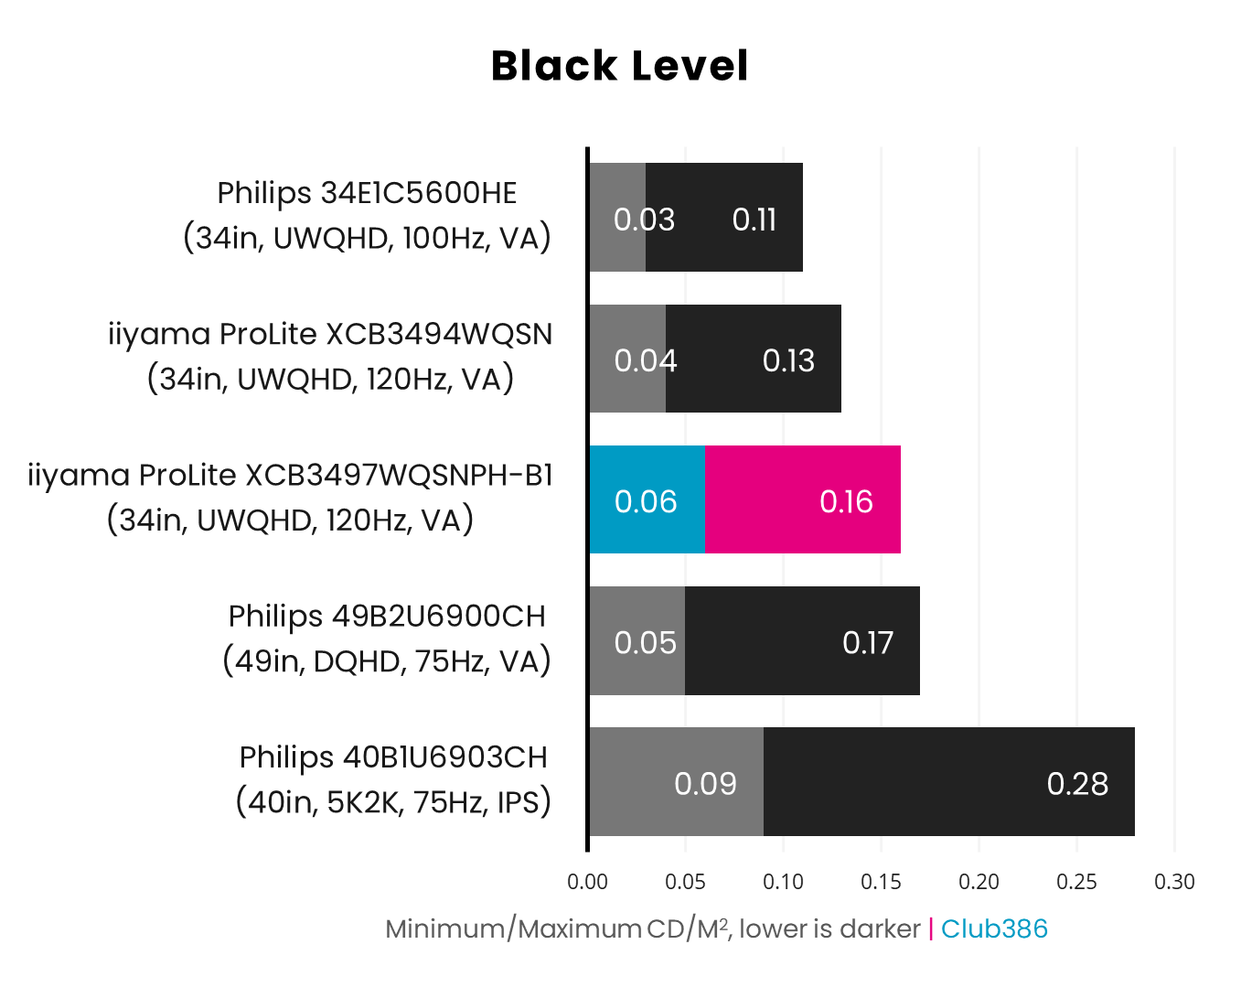Select the Philips 40B1U6903CH label
Image resolution: width=1241 pixels, height=998 pixels.
pyautogui.click(x=393, y=778)
